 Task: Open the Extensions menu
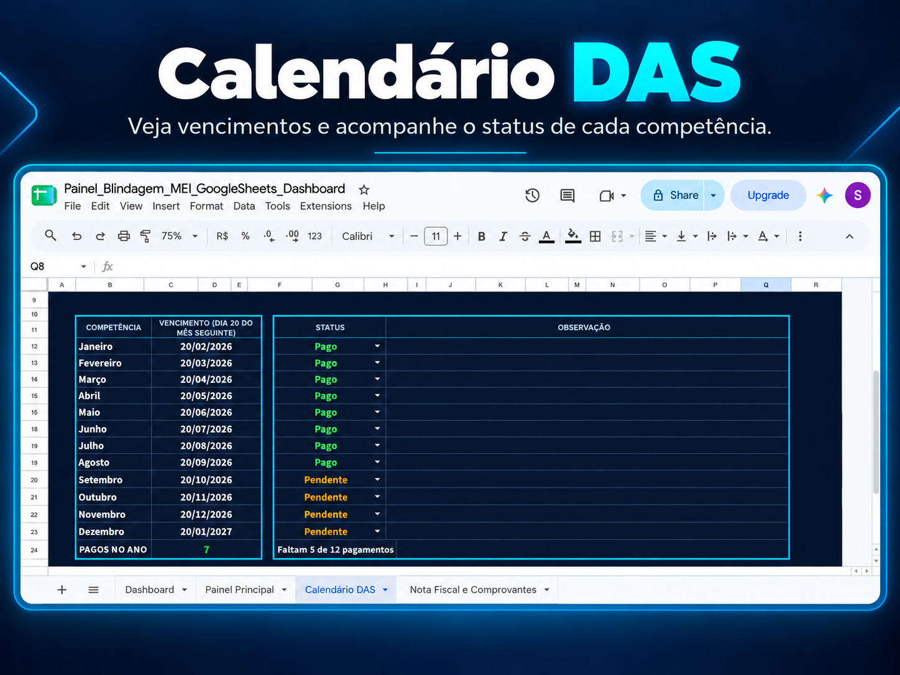326,206
